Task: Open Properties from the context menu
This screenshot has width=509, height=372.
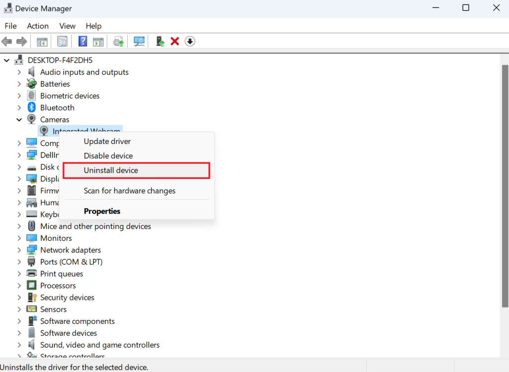Action: (x=102, y=211)
